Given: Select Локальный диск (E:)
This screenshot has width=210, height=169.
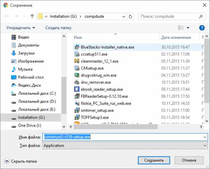Looking at the screenshot, I should click(37, 109).
